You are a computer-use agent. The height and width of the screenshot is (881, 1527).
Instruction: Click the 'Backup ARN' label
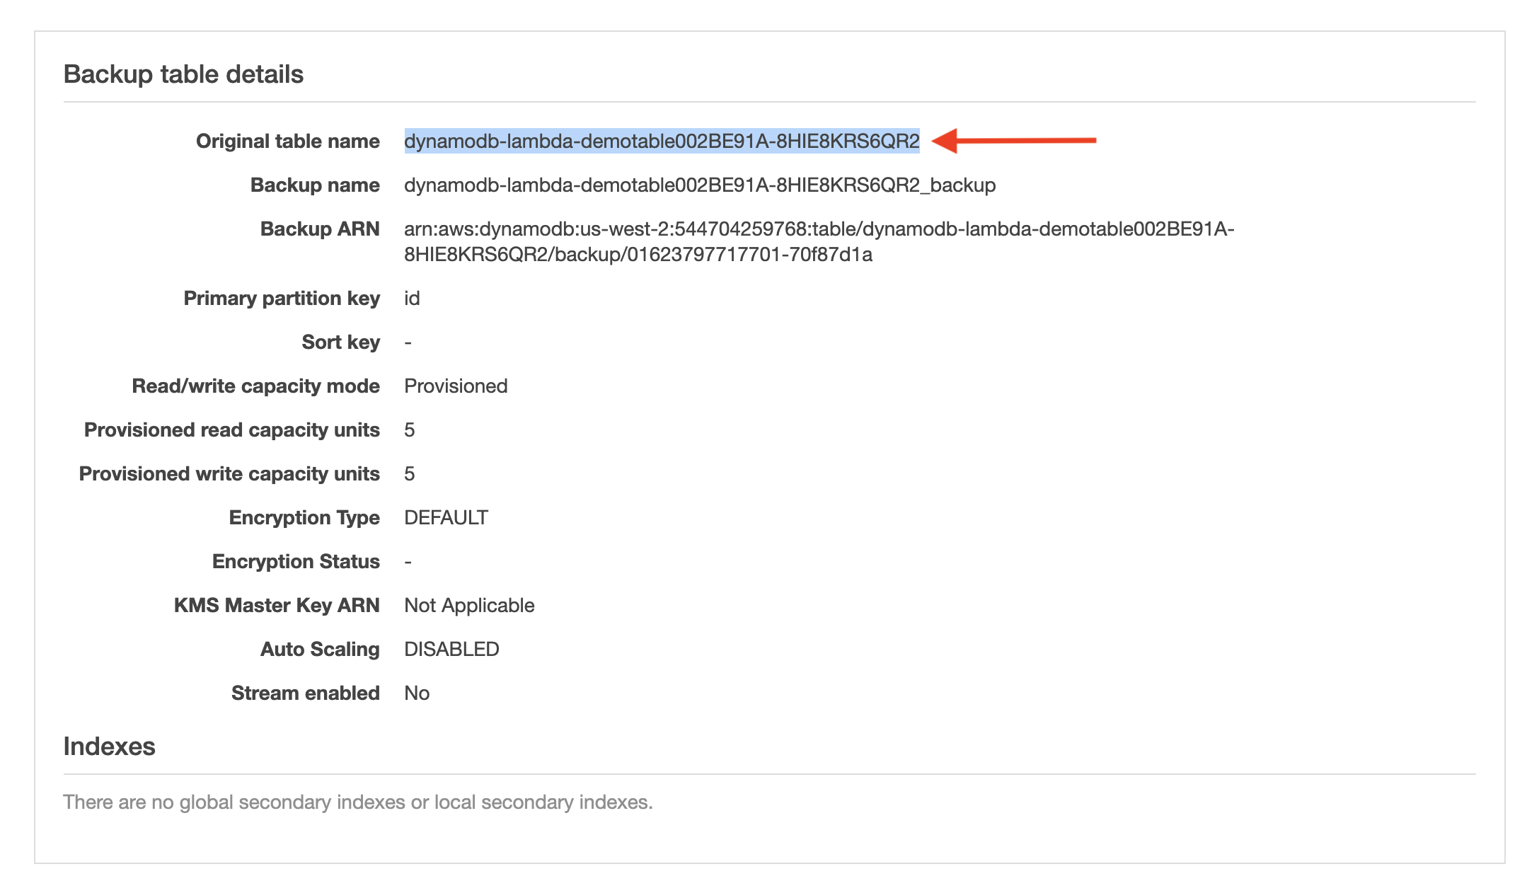pyautogui.click(x=320, y=229)
